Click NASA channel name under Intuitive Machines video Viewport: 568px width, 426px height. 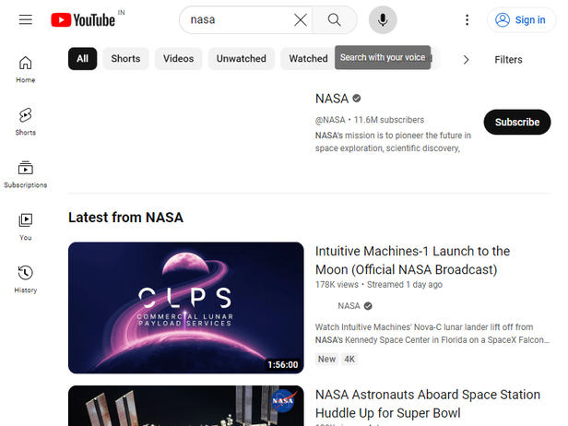tap(349, 306)
